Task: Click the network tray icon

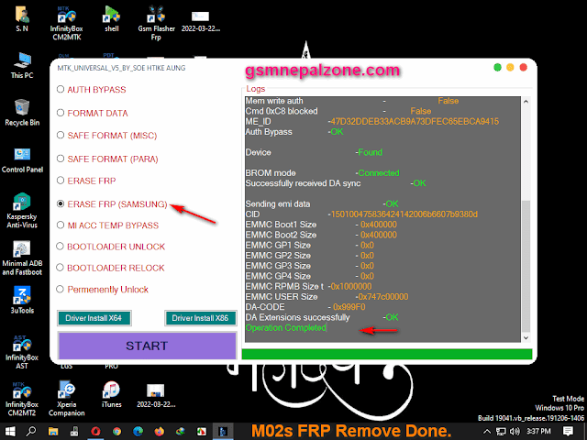Action: click(501, 432)
